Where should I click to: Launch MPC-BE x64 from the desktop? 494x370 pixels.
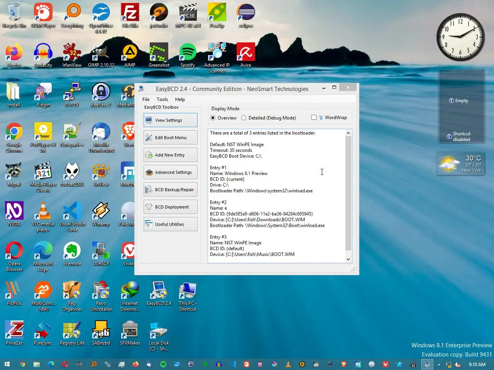point(188,16)
